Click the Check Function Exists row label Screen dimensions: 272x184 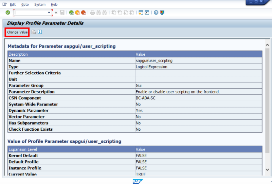(31, 129)
